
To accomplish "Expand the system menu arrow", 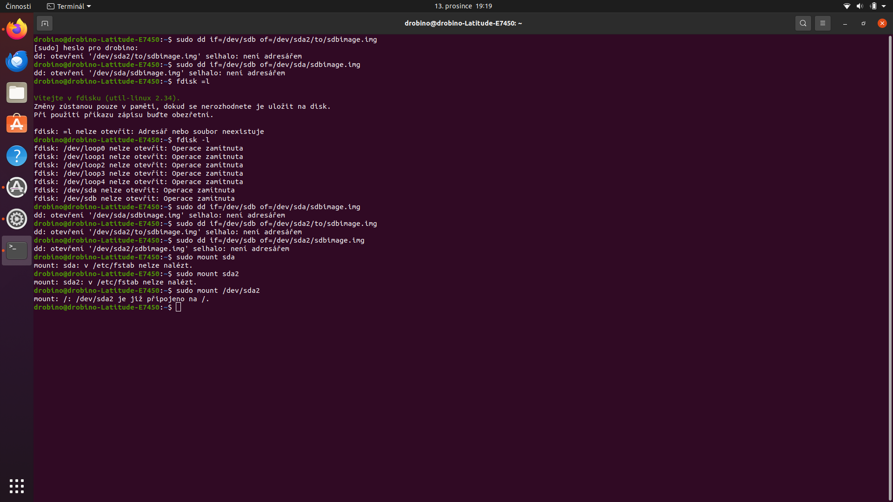I will pos(884,6).
